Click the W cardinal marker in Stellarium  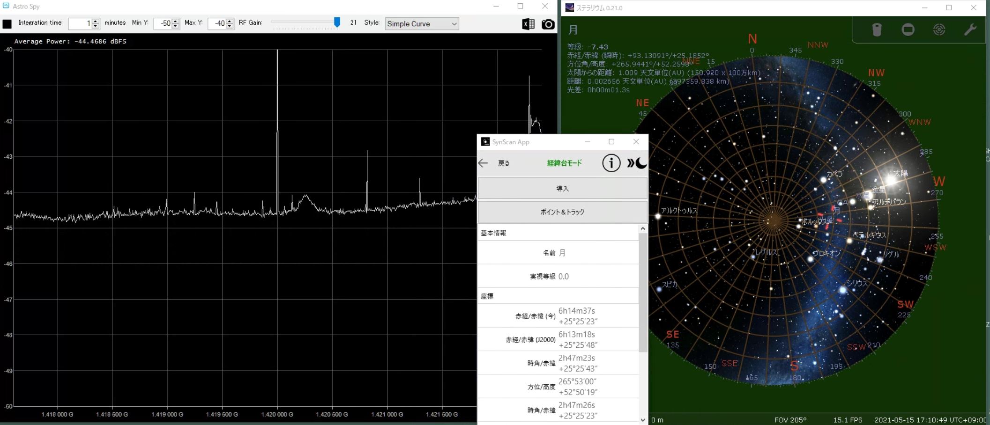coord(939,181)
